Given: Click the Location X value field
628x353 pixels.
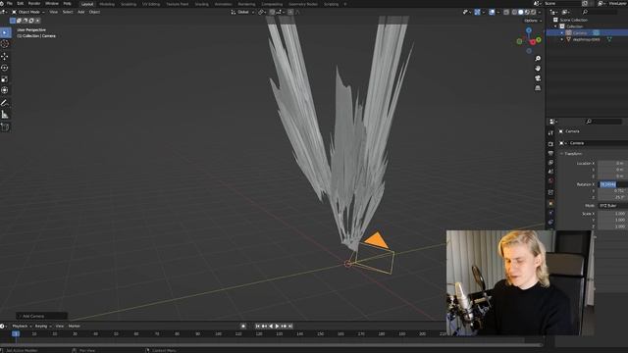Looking at the screenshot, I should [612, 164].
